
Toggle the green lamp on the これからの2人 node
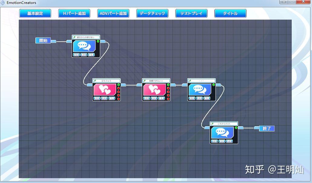pyautogui.click(x=236, y=128)
